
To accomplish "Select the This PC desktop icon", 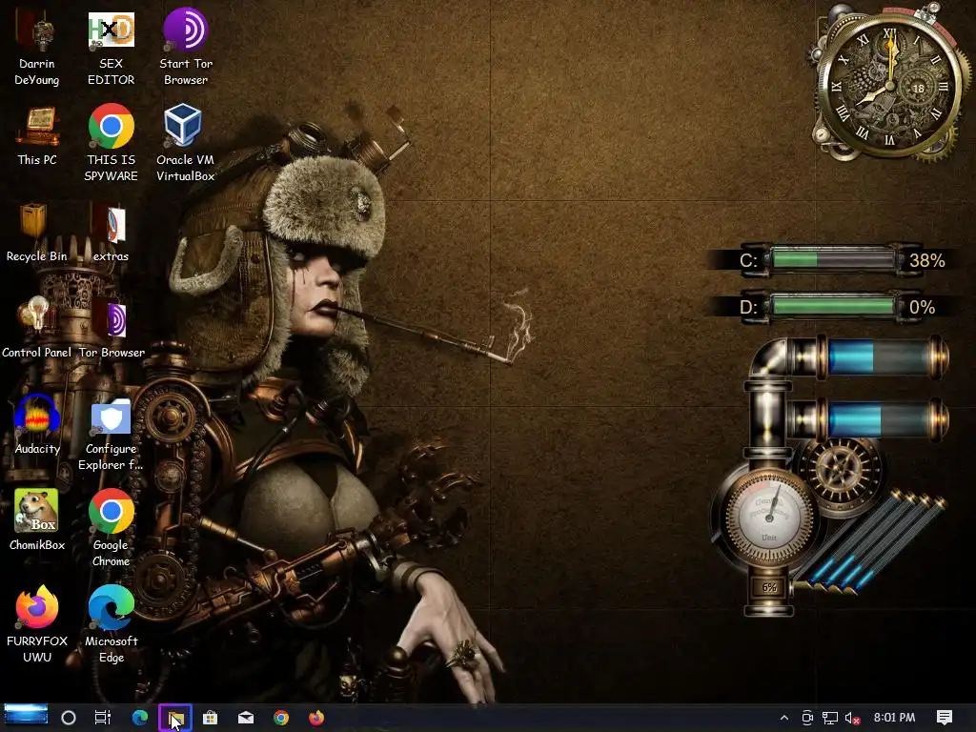I will pyautogui.click(x=37, y=135).
